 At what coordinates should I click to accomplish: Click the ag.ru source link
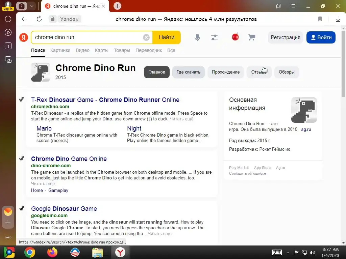[x=306, y=129]
